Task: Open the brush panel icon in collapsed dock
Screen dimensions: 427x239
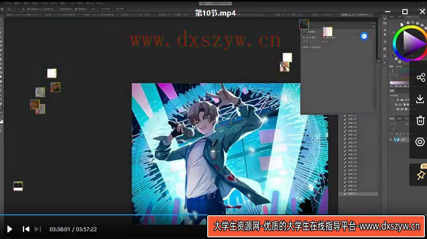Action: pos(385,18)
